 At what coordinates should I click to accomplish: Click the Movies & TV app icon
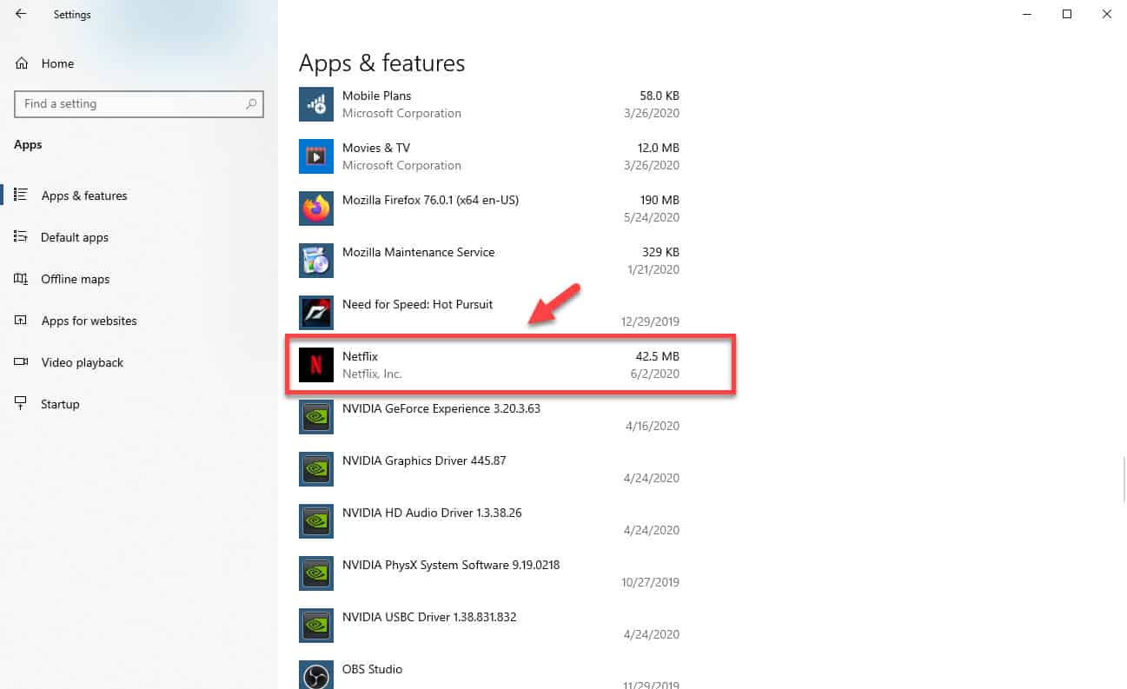[316, 156]
